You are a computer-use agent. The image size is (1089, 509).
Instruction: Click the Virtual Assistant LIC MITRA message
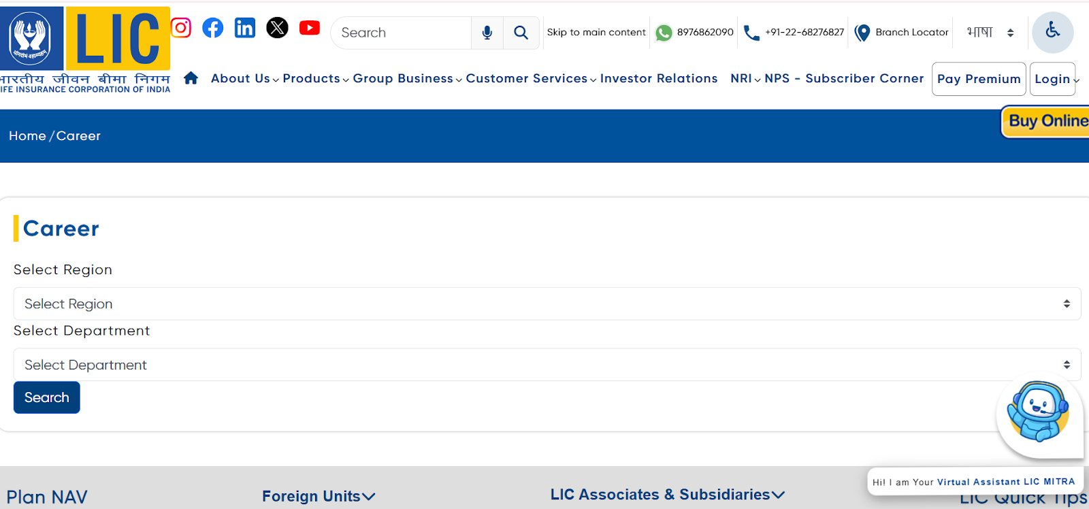[x=974, y=482]
